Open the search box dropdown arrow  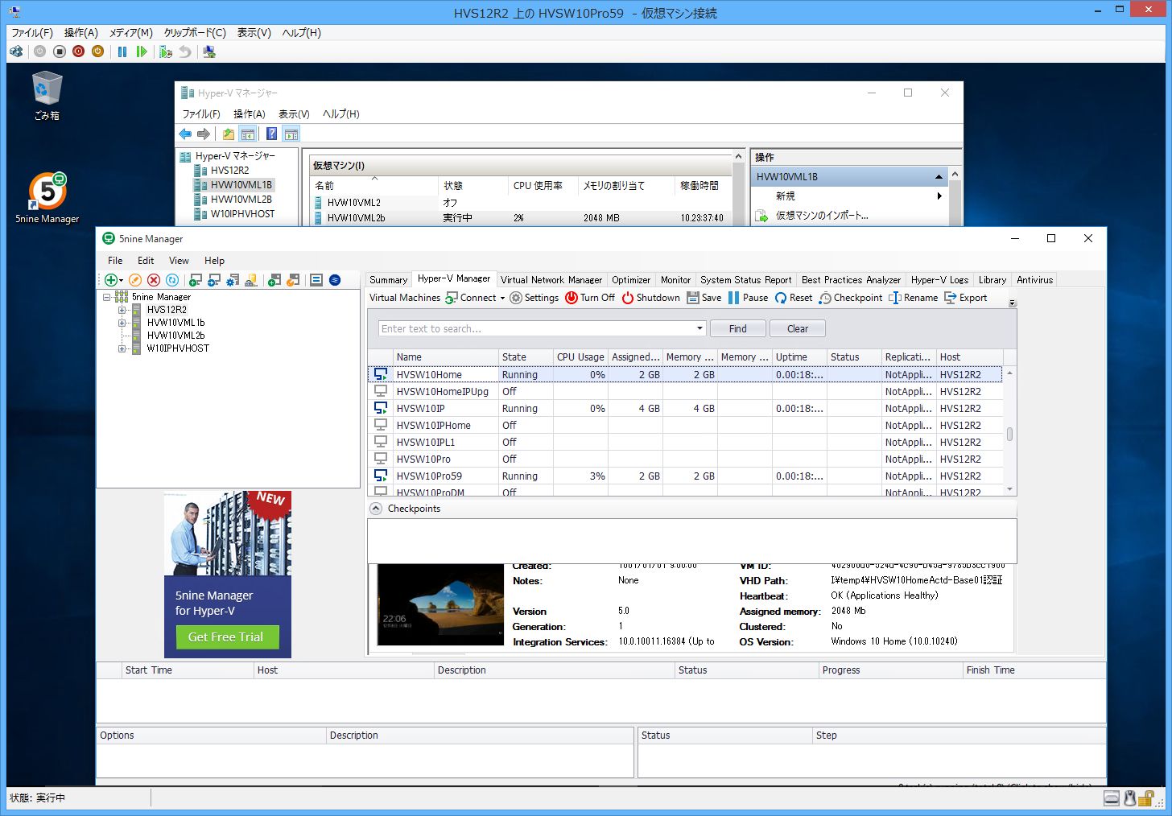point(699,328)
